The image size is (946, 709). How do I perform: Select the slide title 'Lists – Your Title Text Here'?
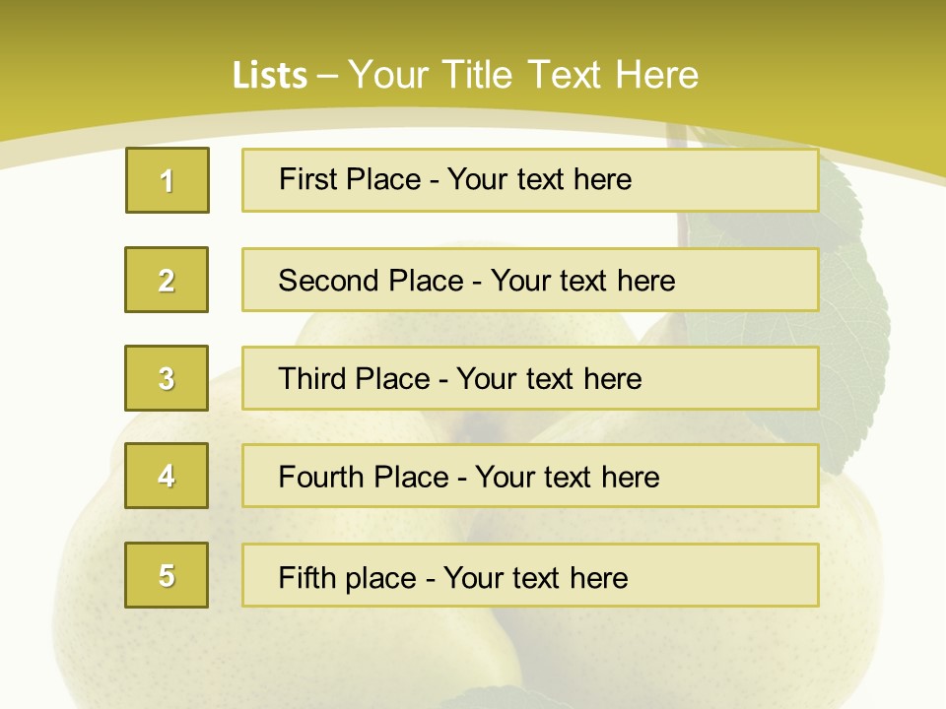(x=465, y=75)
